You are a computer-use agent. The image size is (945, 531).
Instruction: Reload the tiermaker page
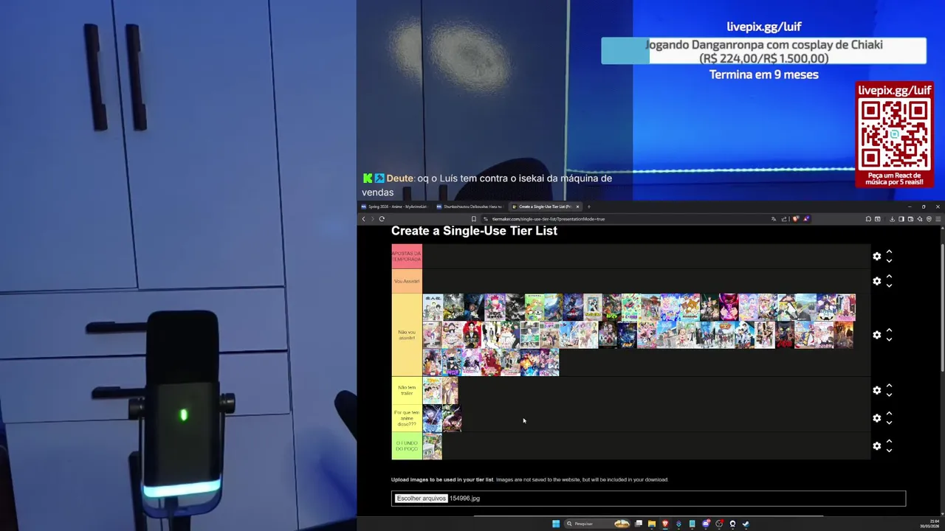382,219
